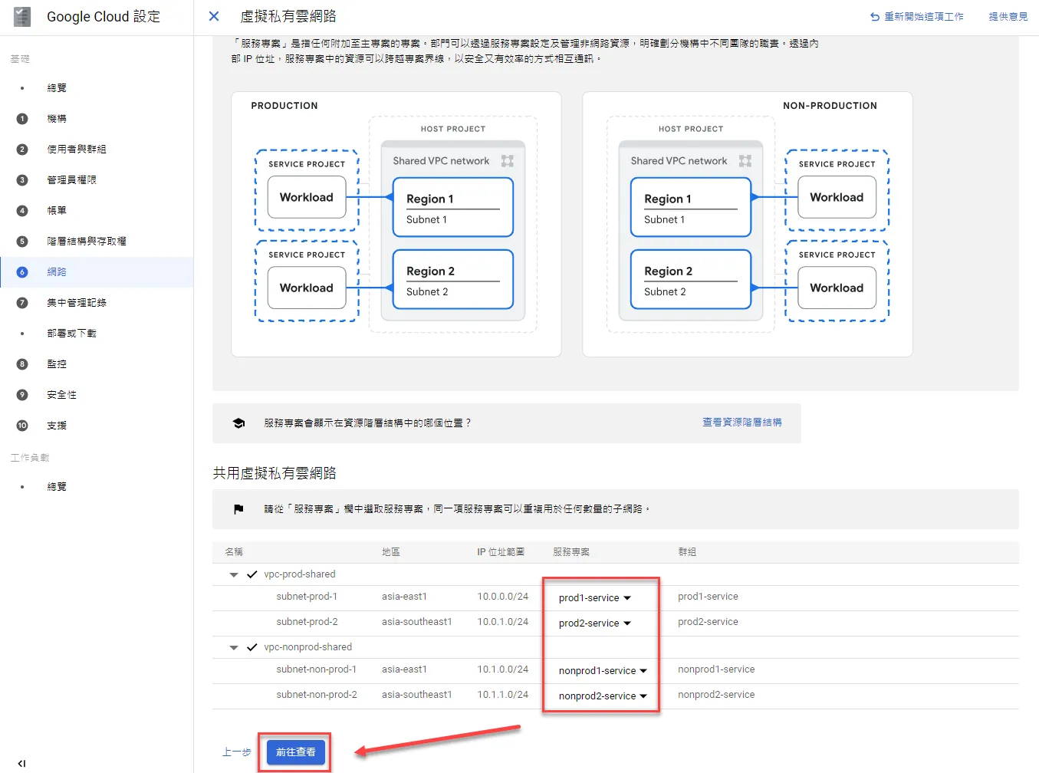
Task: Click the 服務專案 column header
Action: click(571, 552)
